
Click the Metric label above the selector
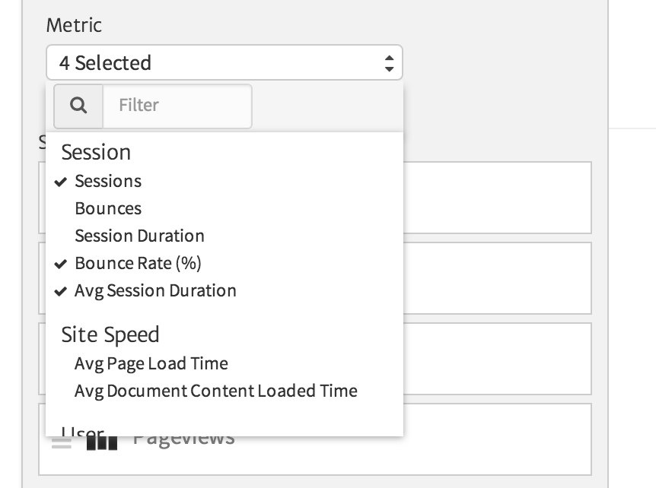point(74,25)
